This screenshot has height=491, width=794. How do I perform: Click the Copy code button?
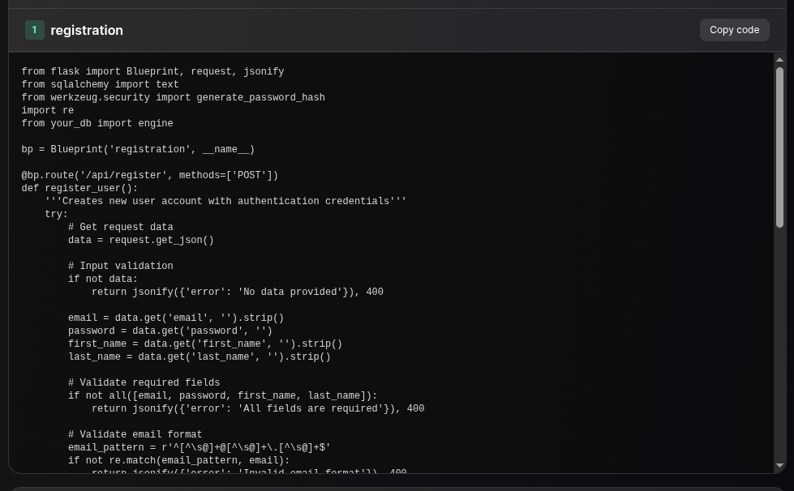[x=733, y=29]
